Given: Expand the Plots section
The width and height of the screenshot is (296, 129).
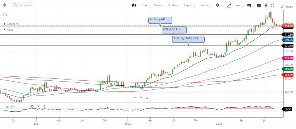Looking at the screenshot, I should 8,30.
